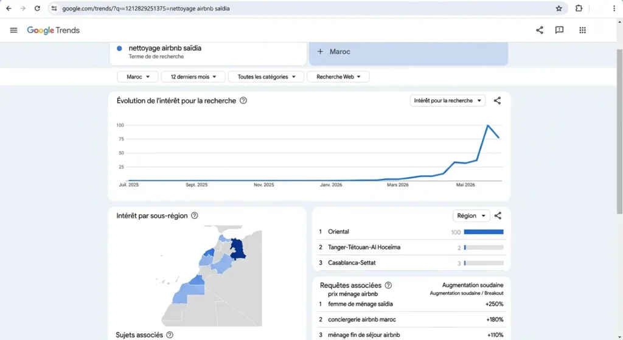623x340 pixels.
Task: Open the 12 derniers mois dropdown
Action: pyautogui.click(x=193, y=77)
